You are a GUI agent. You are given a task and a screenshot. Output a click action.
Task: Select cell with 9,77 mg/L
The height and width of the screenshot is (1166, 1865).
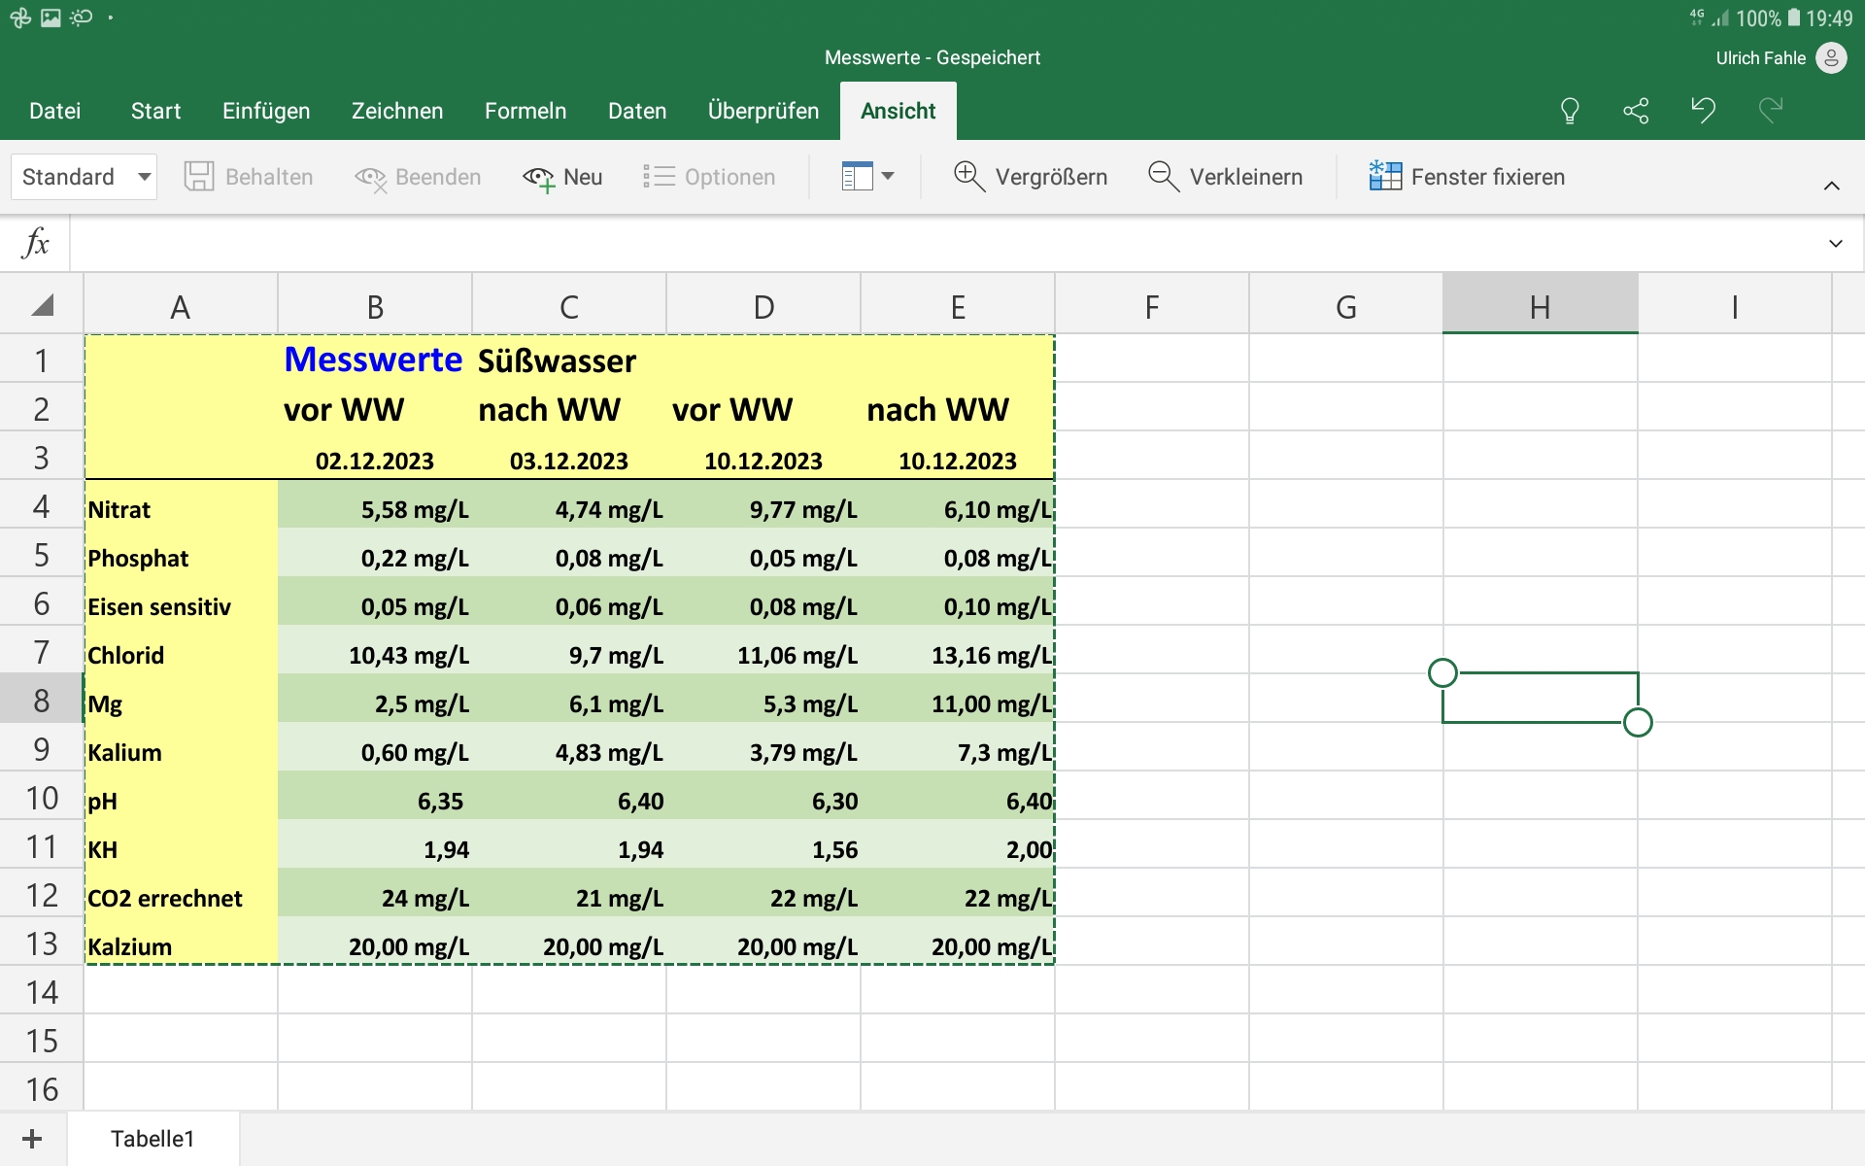(763, 504)
